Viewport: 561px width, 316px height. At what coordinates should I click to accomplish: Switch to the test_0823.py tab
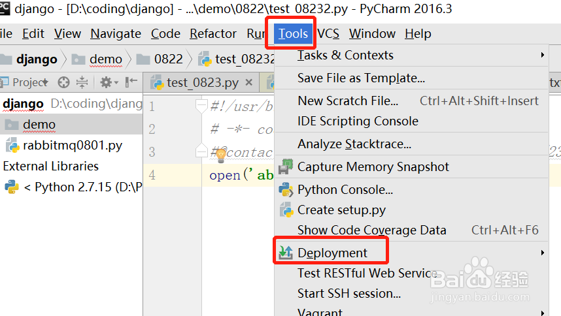tap(203, 83)
